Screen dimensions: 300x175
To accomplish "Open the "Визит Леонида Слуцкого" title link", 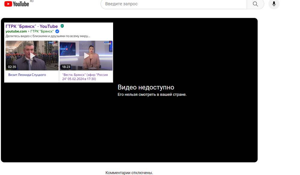I will click(27, 75).
